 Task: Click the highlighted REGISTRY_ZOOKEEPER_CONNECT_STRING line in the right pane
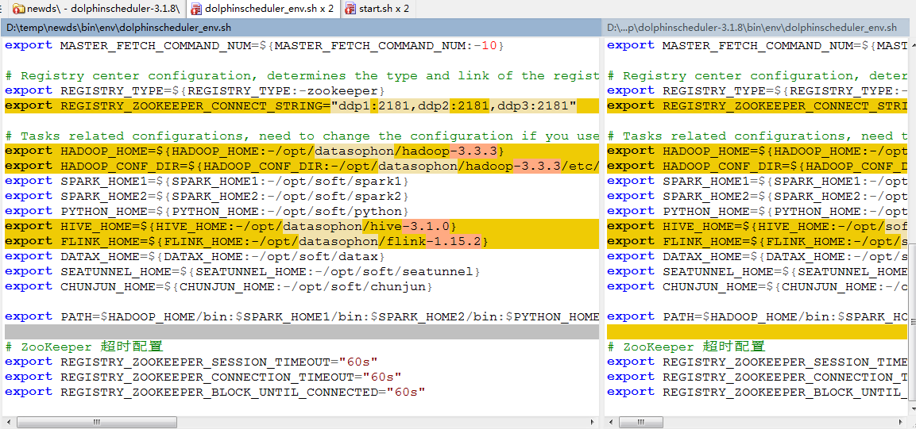pos(759,105)
